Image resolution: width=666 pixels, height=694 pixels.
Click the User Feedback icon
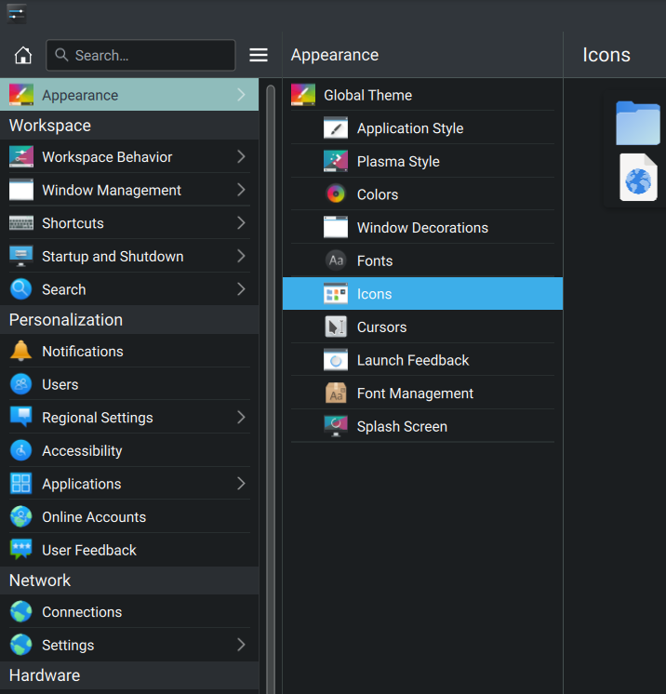pyautogui.click(x=21, y=550)
